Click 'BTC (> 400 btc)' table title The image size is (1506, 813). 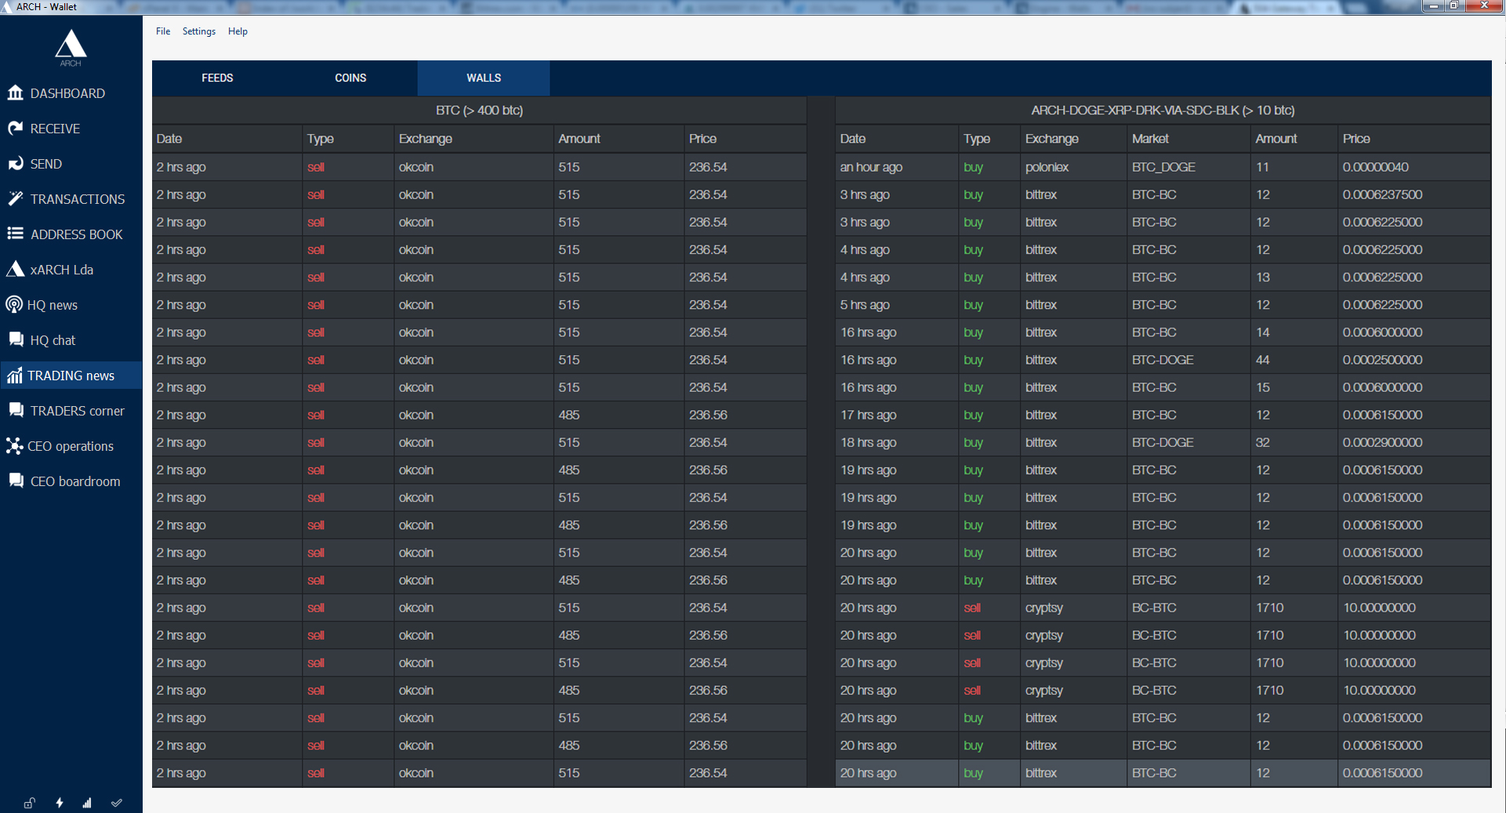[480, 111]
